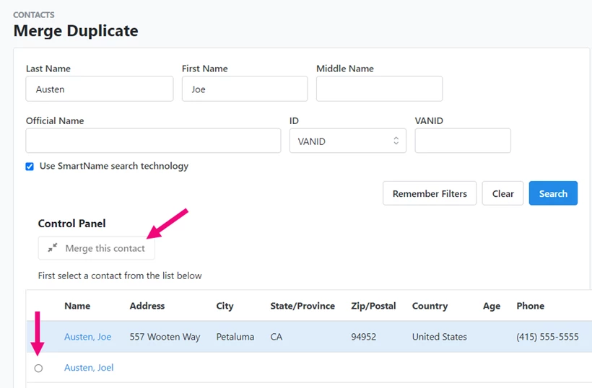Screen dimensions: 592x388
Task: Click the Official Name text field
Action: pyautogui.click(x=153, y=141)
